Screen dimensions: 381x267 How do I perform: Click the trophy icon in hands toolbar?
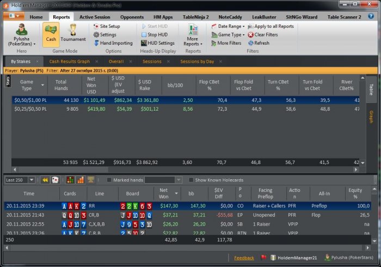pos(91,180)
